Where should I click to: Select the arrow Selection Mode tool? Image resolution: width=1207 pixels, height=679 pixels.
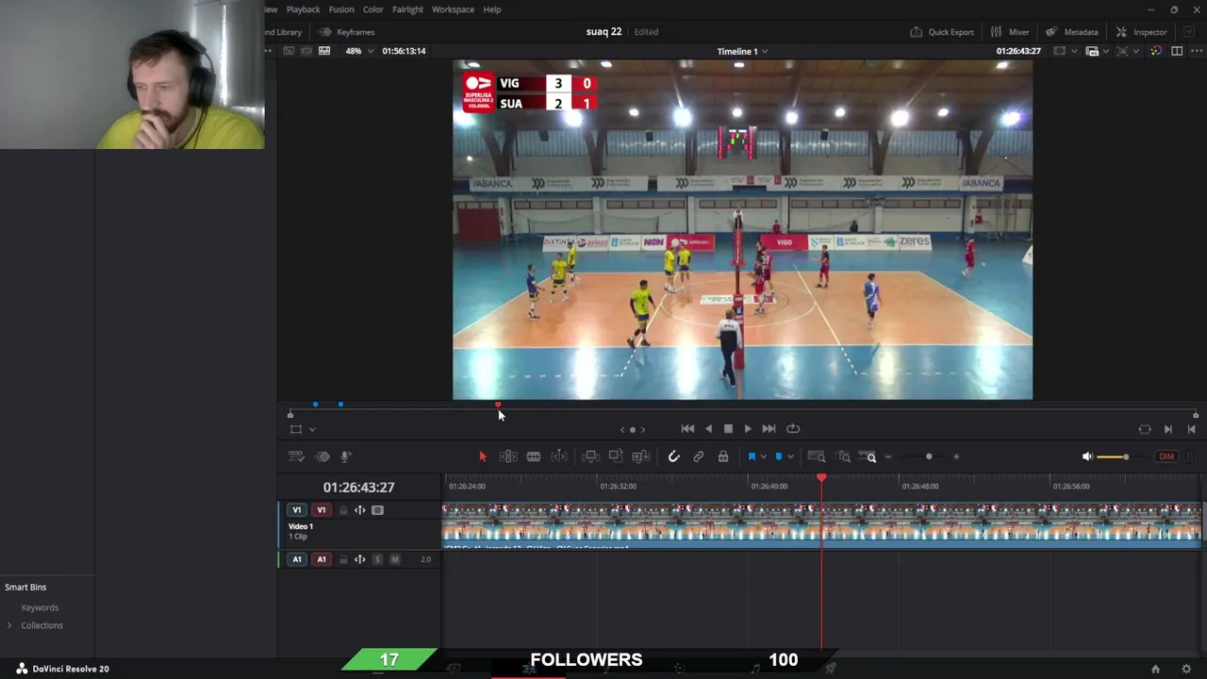[482, 456]
